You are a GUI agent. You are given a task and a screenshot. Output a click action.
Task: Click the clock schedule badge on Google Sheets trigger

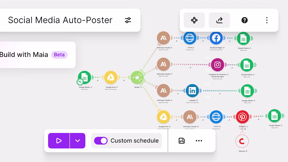80,82
